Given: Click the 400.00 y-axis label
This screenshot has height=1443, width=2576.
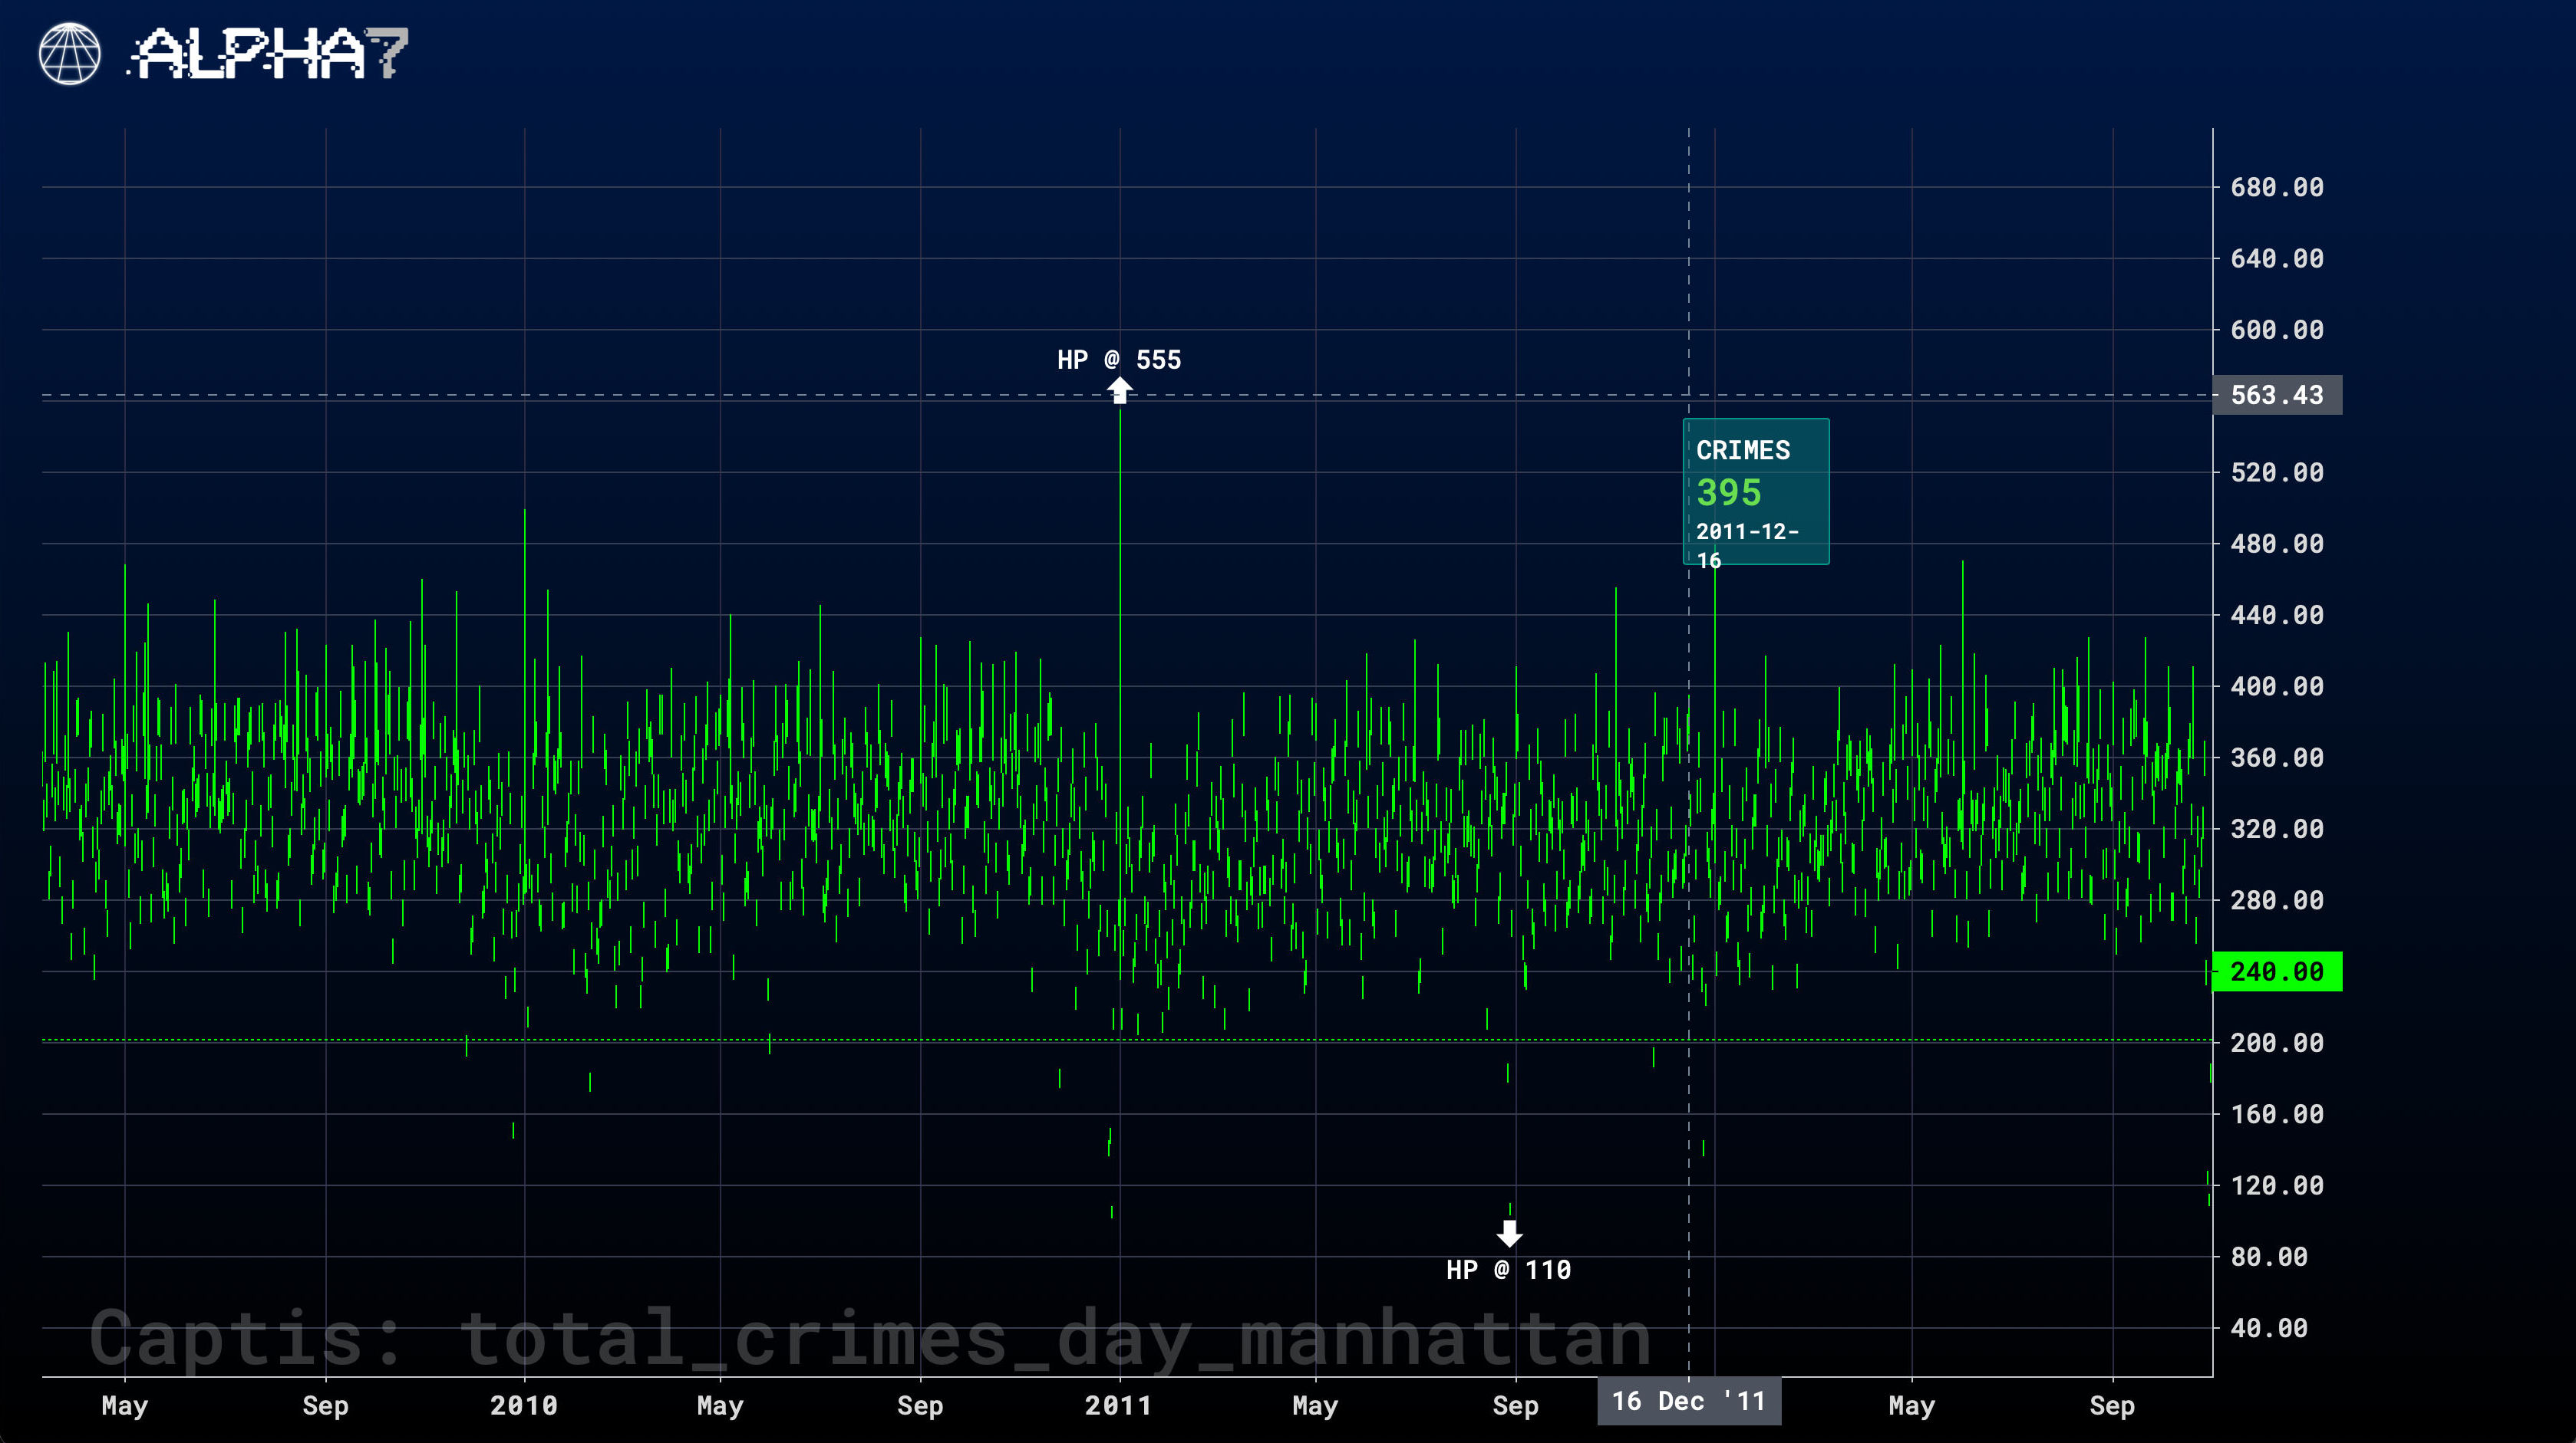Looking at the screenshot, I should [2277, 686].
